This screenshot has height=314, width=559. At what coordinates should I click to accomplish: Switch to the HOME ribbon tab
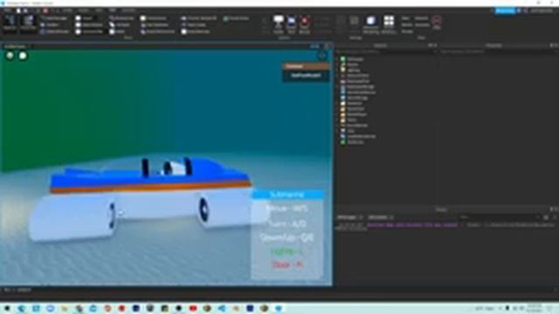[67, 10]
